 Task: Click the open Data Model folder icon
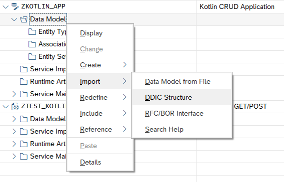(x=23, y=19)
